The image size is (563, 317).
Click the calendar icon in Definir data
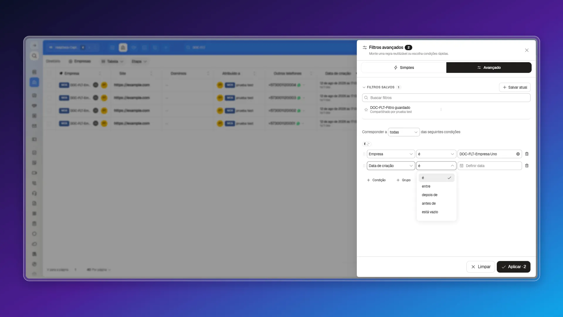(462, 166)
